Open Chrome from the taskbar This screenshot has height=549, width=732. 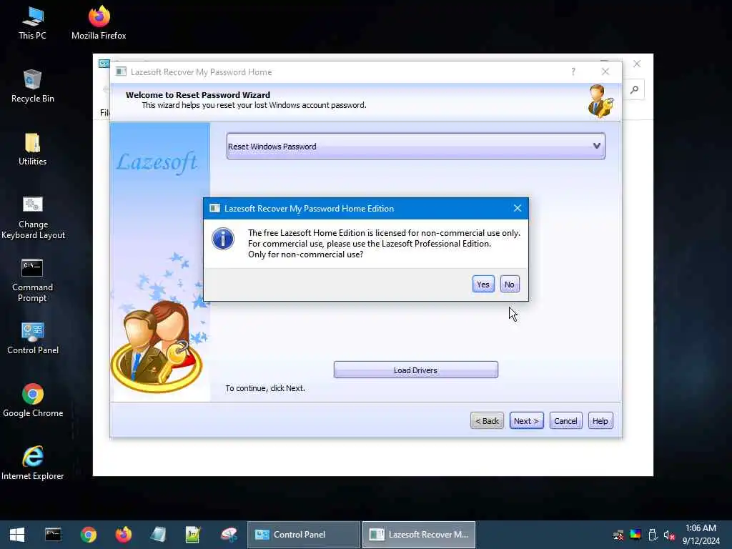click(88, 535)
